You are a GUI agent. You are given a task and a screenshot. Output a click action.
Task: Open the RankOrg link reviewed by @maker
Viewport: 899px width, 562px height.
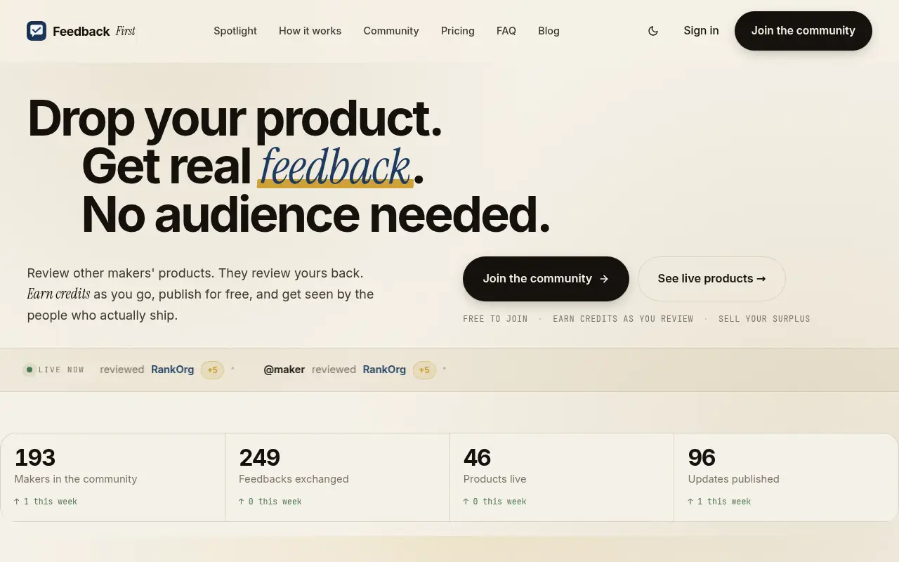click(384, 370)
